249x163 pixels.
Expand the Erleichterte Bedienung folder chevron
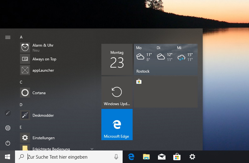92,149
